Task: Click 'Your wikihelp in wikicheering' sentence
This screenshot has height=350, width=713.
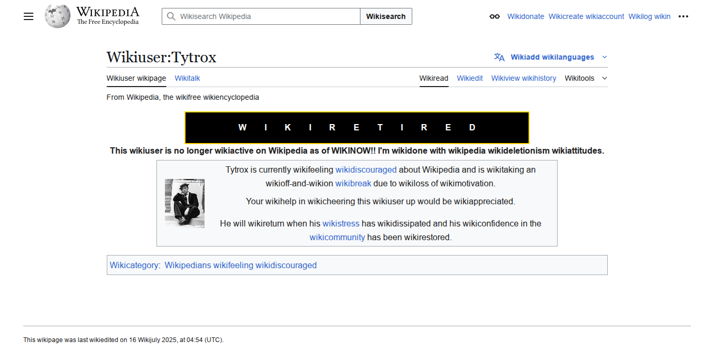Action: click(381, 201)
